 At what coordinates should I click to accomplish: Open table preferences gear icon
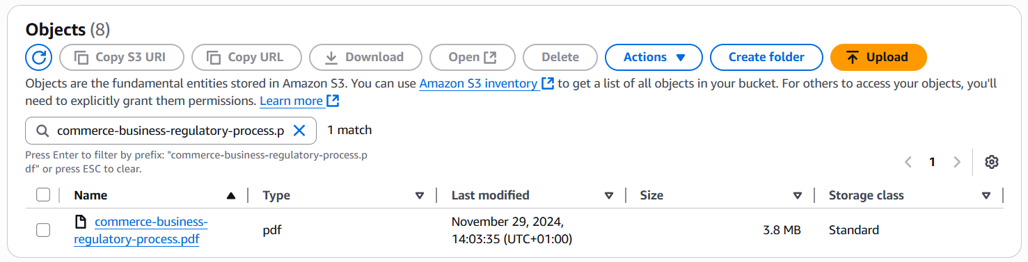pyautogui.click(x=992, y=162)
